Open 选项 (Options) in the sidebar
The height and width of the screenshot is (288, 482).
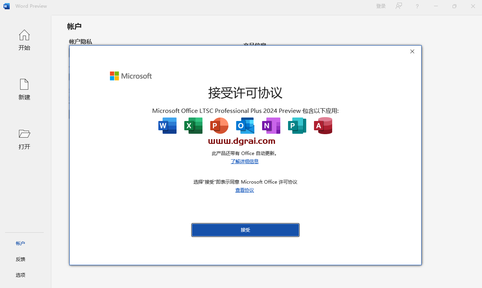[21, 275]
